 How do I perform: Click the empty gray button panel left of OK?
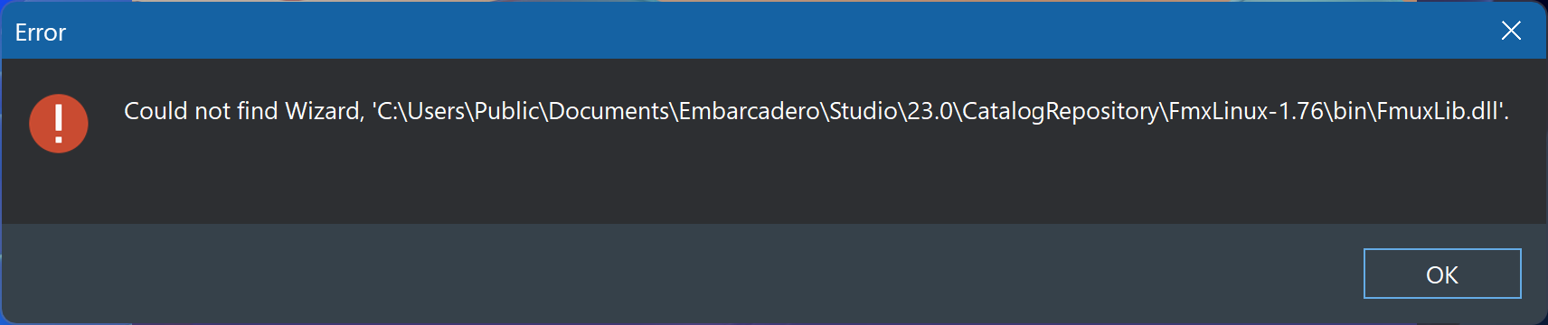click(678, 274)
